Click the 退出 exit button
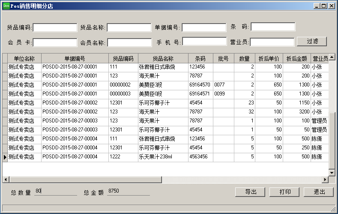 319,192
